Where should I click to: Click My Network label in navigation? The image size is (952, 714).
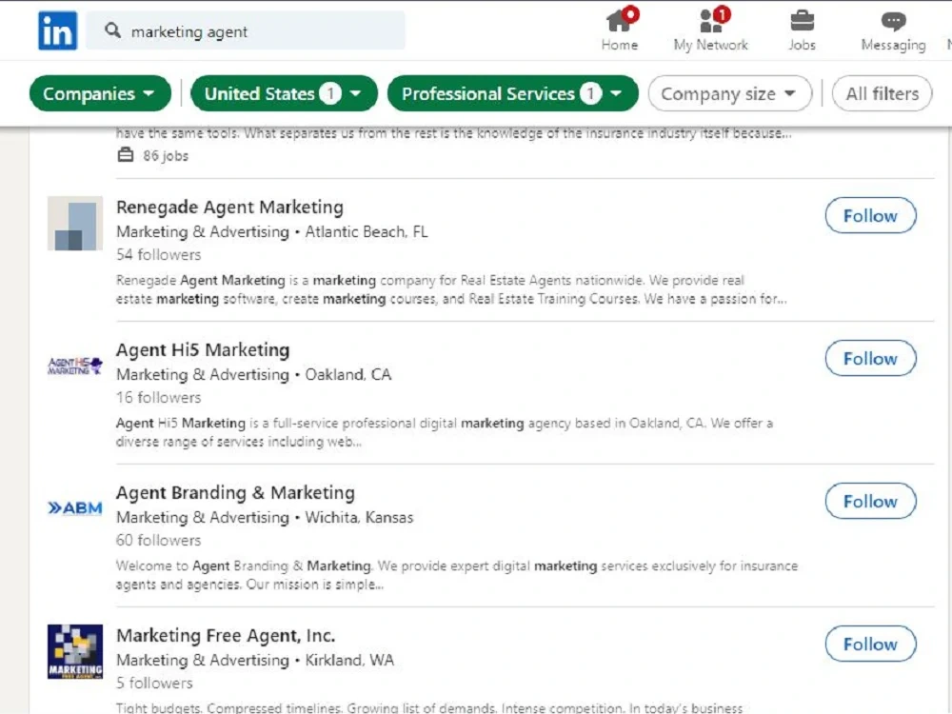(x=710, y=45)
